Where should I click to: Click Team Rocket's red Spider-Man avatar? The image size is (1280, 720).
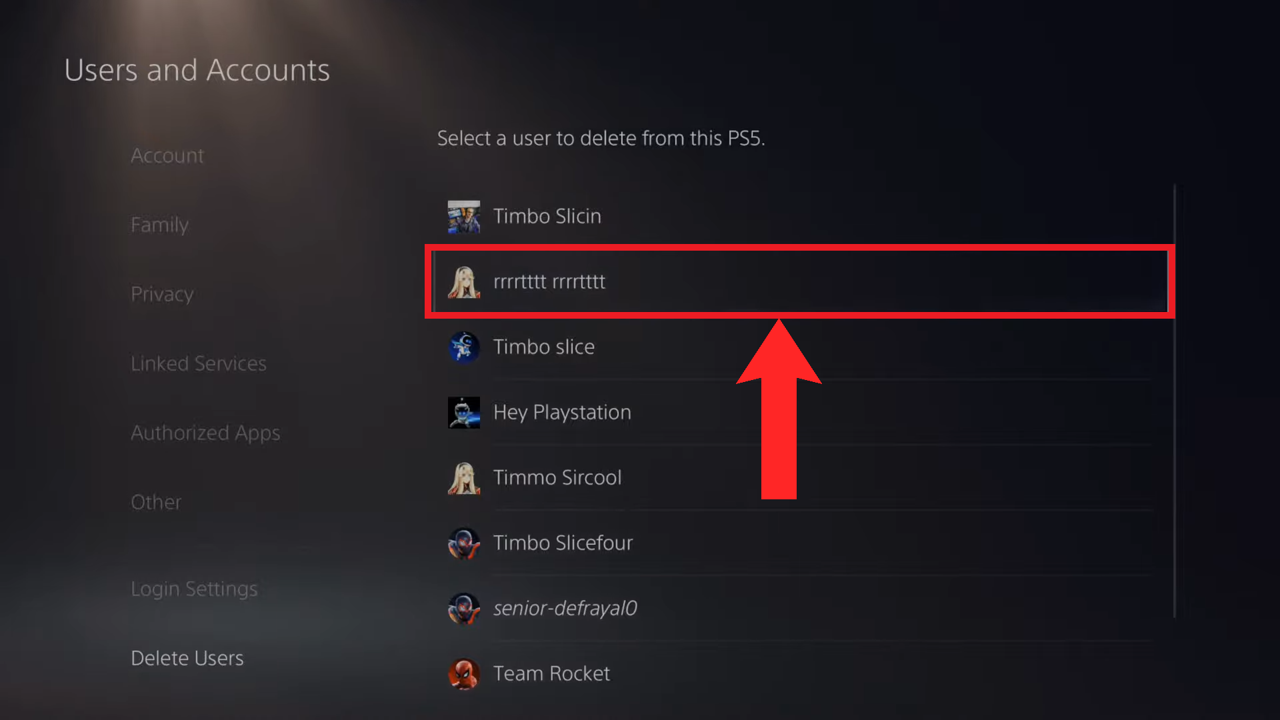point(463,674)
